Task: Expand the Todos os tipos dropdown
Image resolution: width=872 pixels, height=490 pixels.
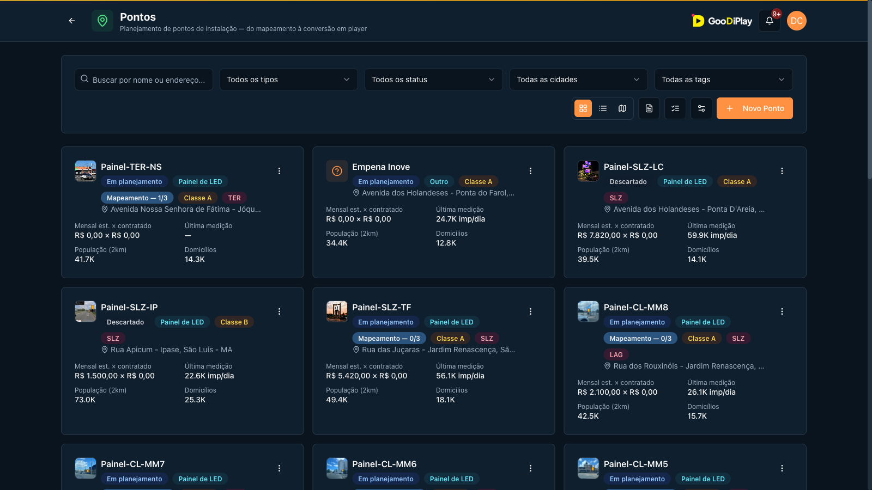Action: click(x=289, y=79)
